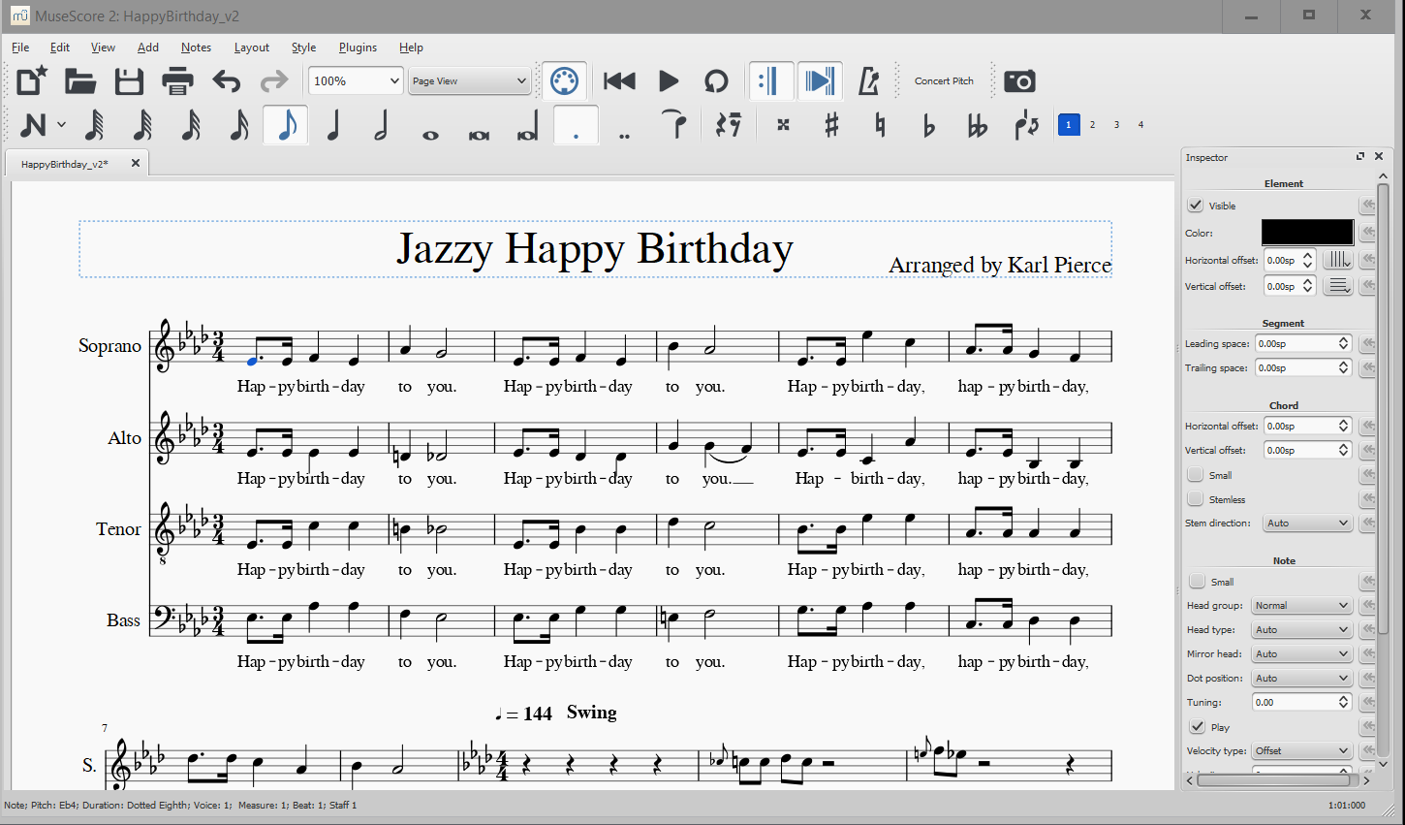Select voice 1

(1069, 124)
